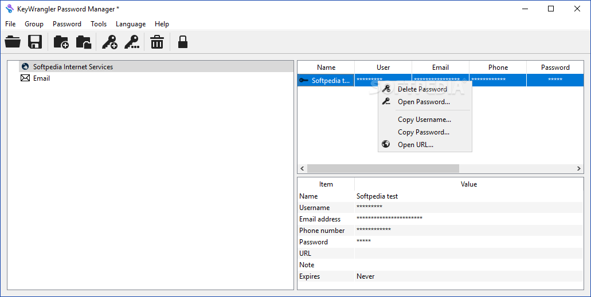Click the trash can delete icon

point(157,42)
